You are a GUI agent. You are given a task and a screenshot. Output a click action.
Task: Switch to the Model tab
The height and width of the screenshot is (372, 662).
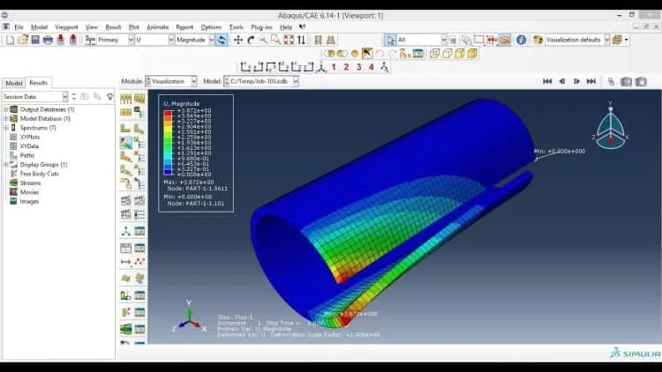point(14,83)
